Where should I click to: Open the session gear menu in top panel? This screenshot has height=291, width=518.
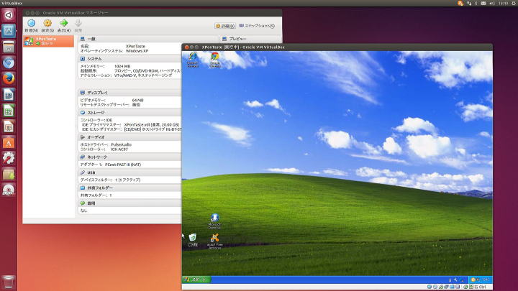(514, 3)
